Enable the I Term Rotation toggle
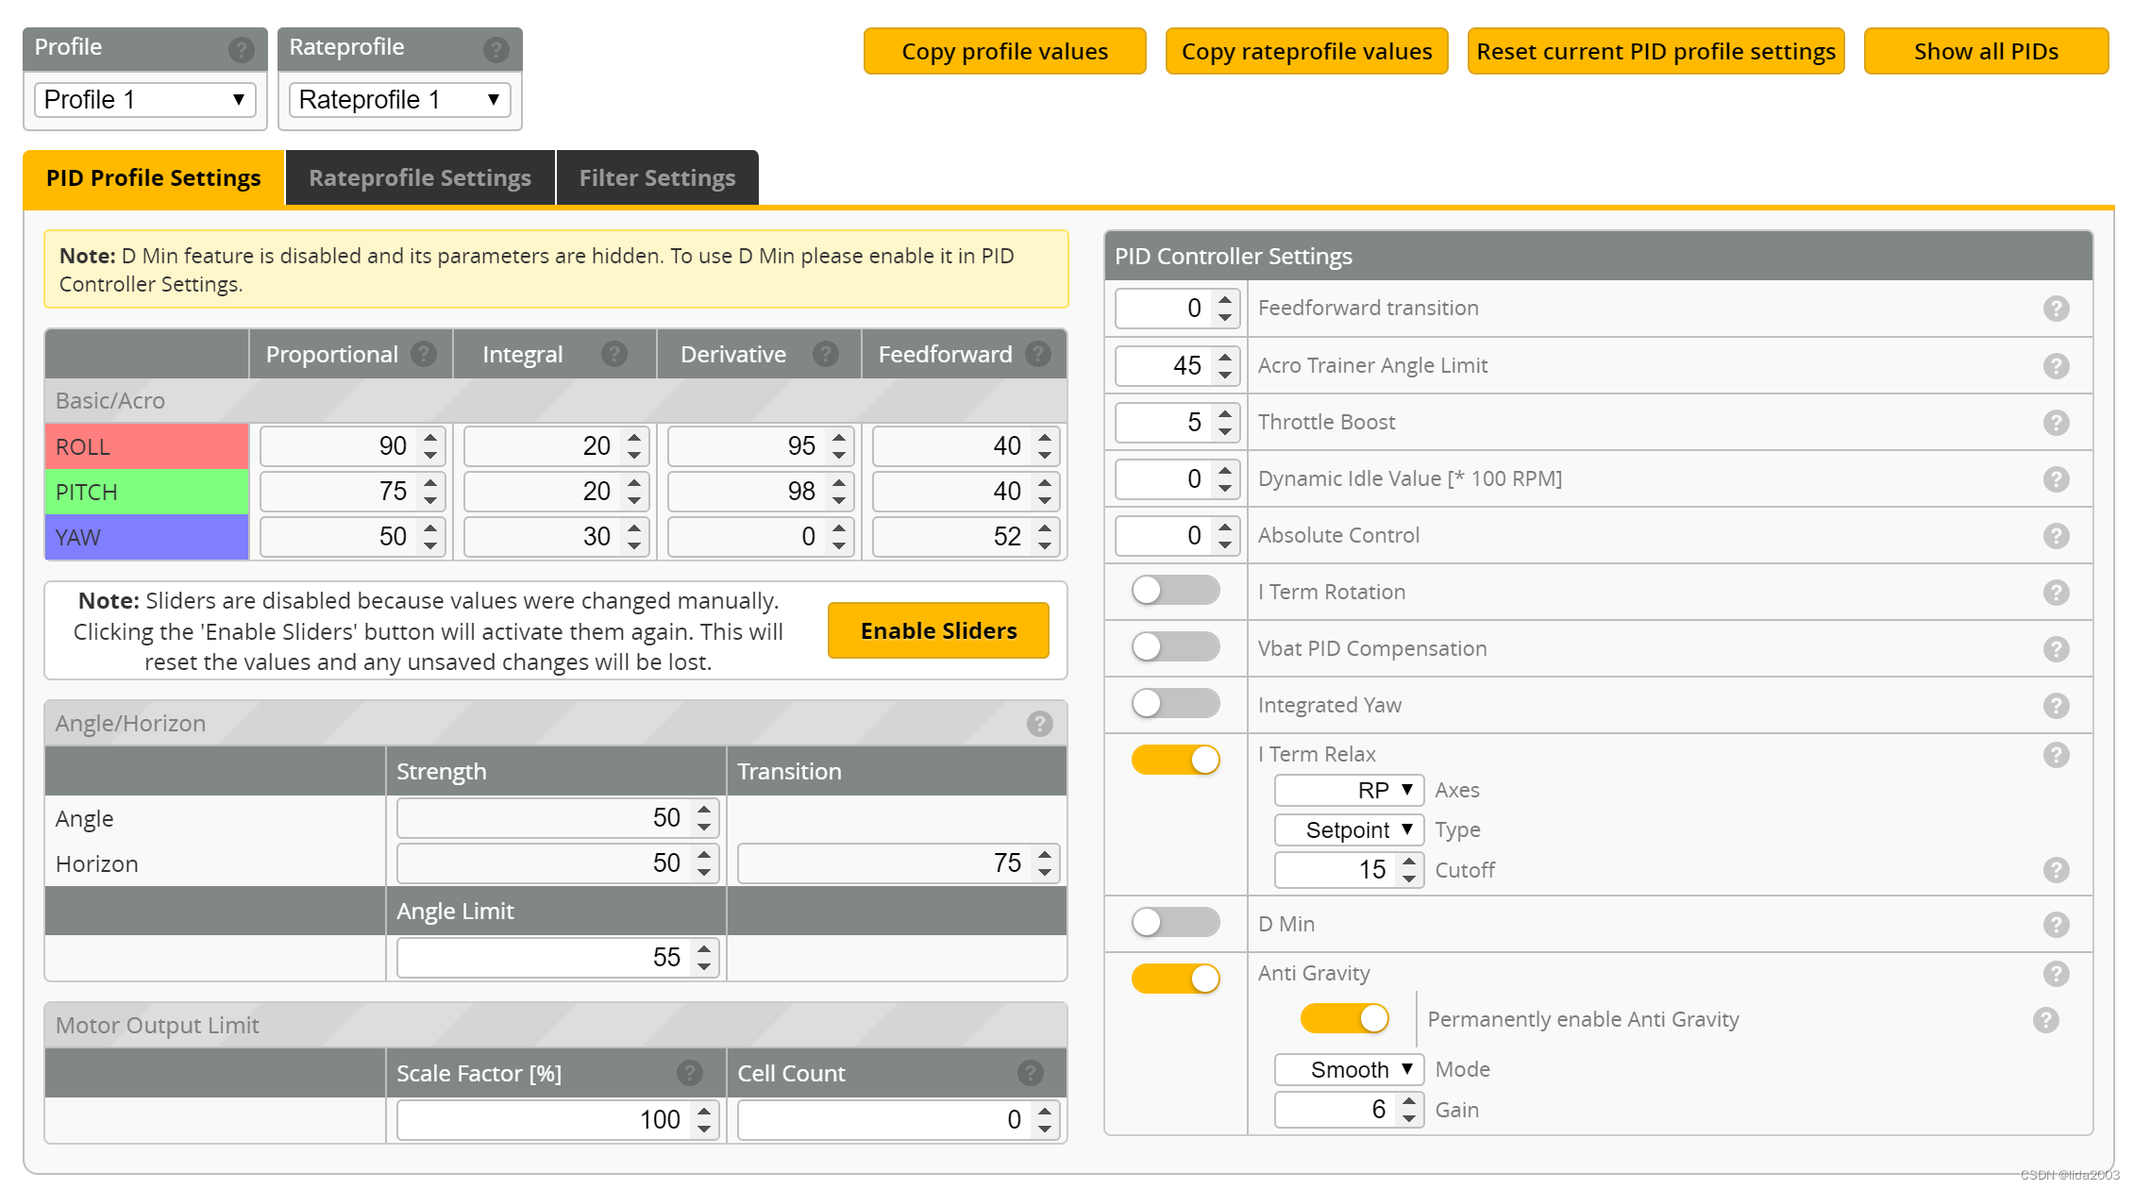The image size is (2134, 1189). [x=1175, y=591]
